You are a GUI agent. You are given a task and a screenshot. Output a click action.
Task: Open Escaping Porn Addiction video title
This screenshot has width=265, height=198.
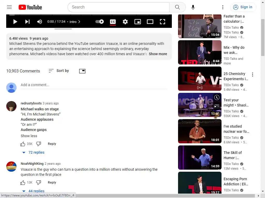[236, 181]
